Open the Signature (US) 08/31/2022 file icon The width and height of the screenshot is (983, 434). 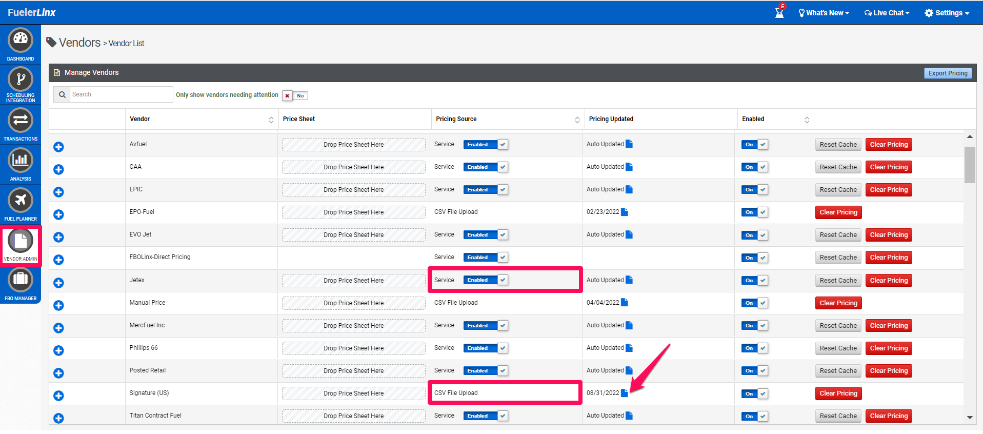pyautogui.click(x=625, y=393)
